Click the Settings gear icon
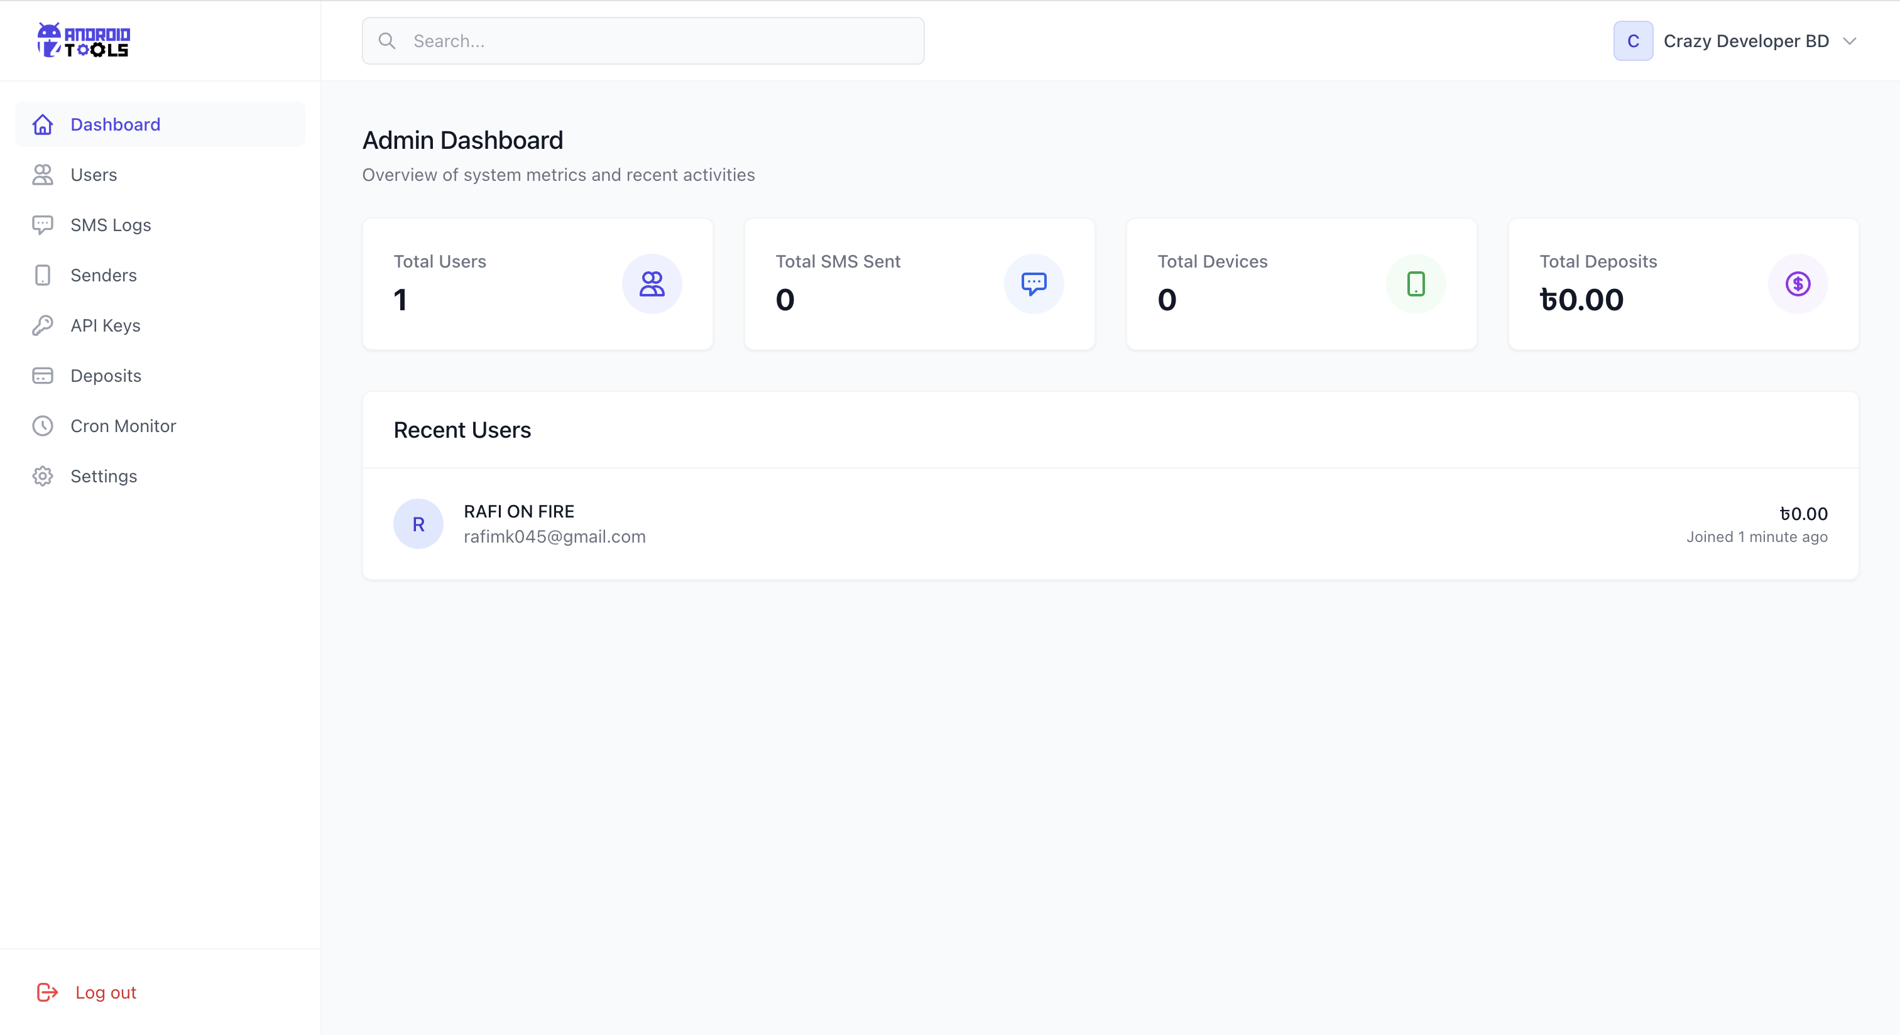 click(x=43, y=476)
